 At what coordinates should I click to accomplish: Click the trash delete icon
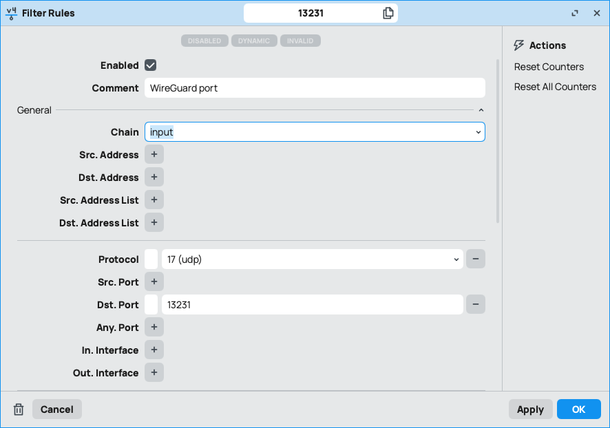19,409
